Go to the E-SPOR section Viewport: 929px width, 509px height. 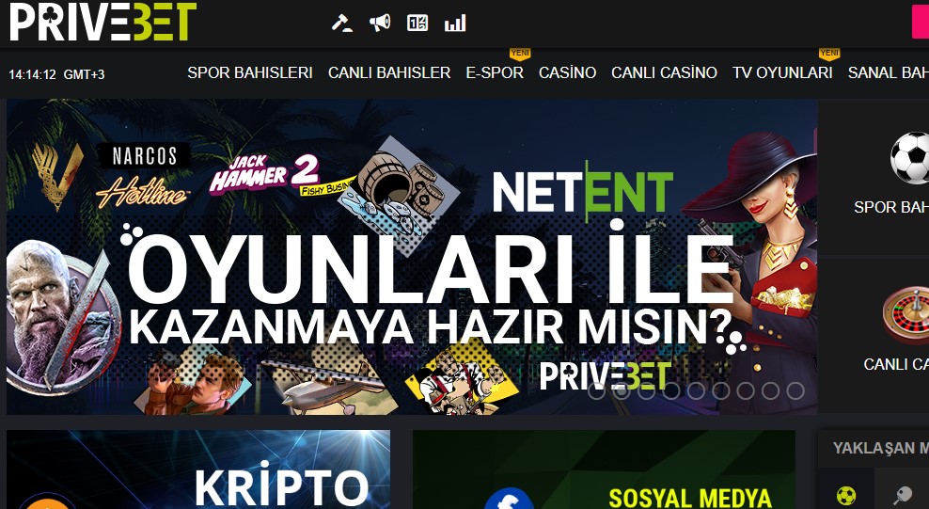click(495, 72)
